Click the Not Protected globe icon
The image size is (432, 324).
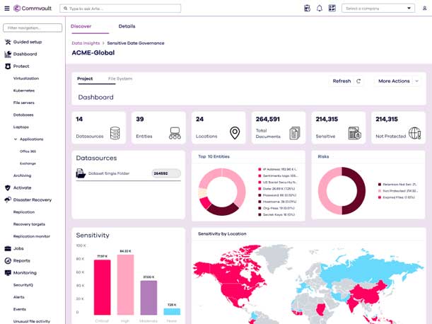tap(414, 132)
